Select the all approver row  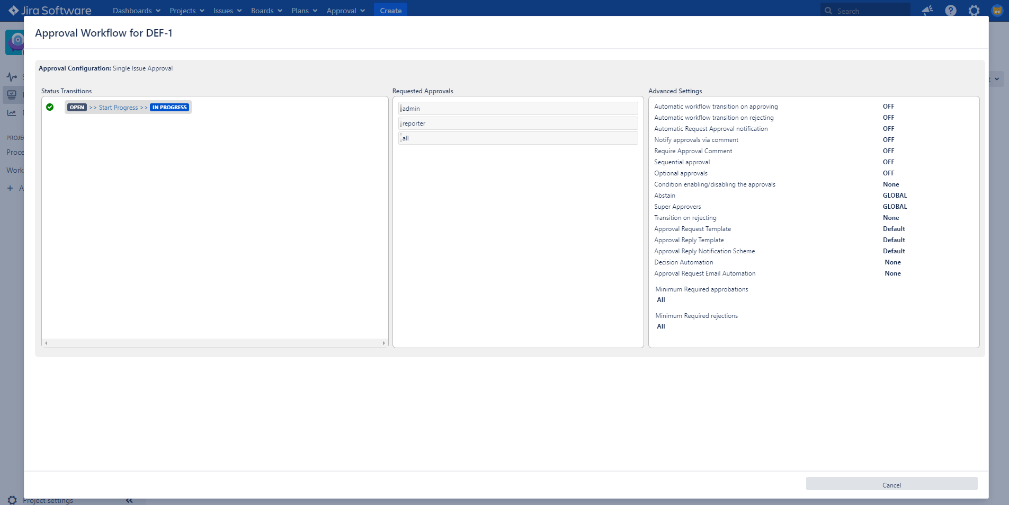point(518,138)
